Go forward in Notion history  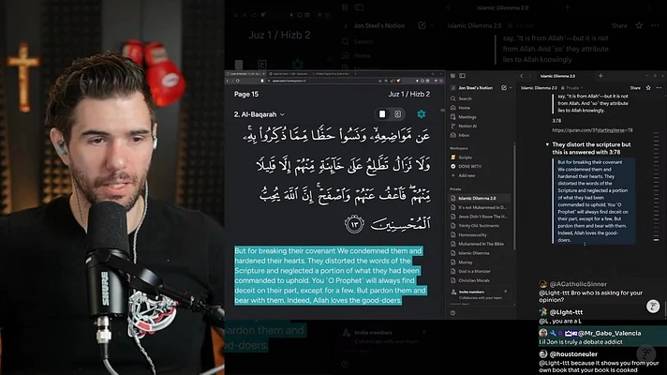click(x=530, y=76)
